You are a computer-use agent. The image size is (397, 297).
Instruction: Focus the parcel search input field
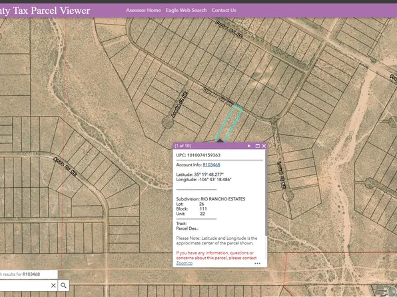coord(25,286)
